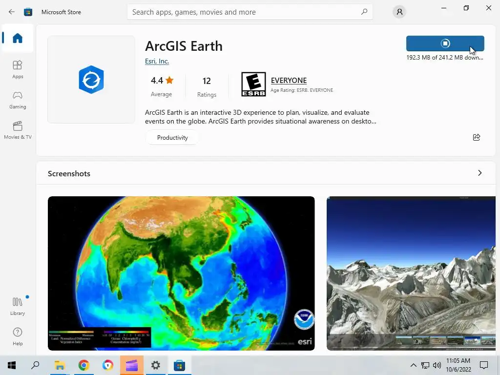Open the notification center icon
This screenshot has height=375, width=500.
(484, 365)
